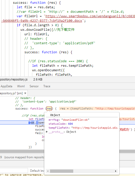The image size is (135, 176).
Task: Click the right arrow of popup scrollbar
Action: click(116, 171)
